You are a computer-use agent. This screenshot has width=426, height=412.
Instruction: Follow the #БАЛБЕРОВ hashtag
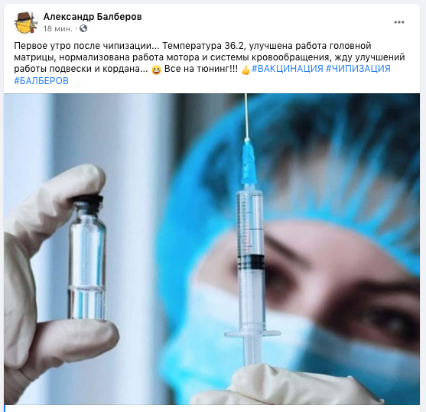coord(41,81)
